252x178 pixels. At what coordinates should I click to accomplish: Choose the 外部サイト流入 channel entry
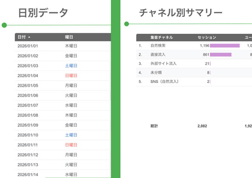(x=163, y=64)
